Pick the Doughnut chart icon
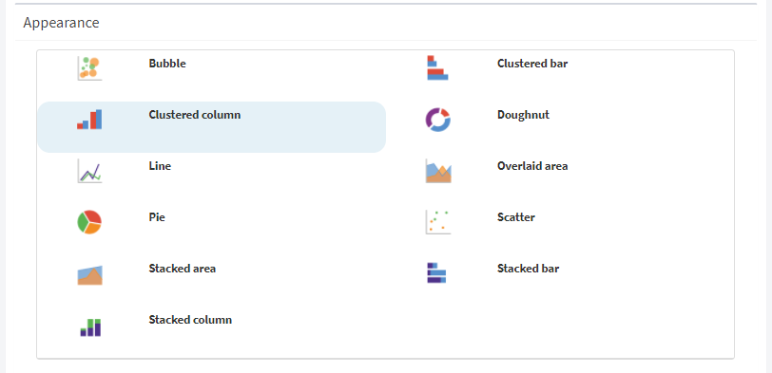 tap(437, 120)
